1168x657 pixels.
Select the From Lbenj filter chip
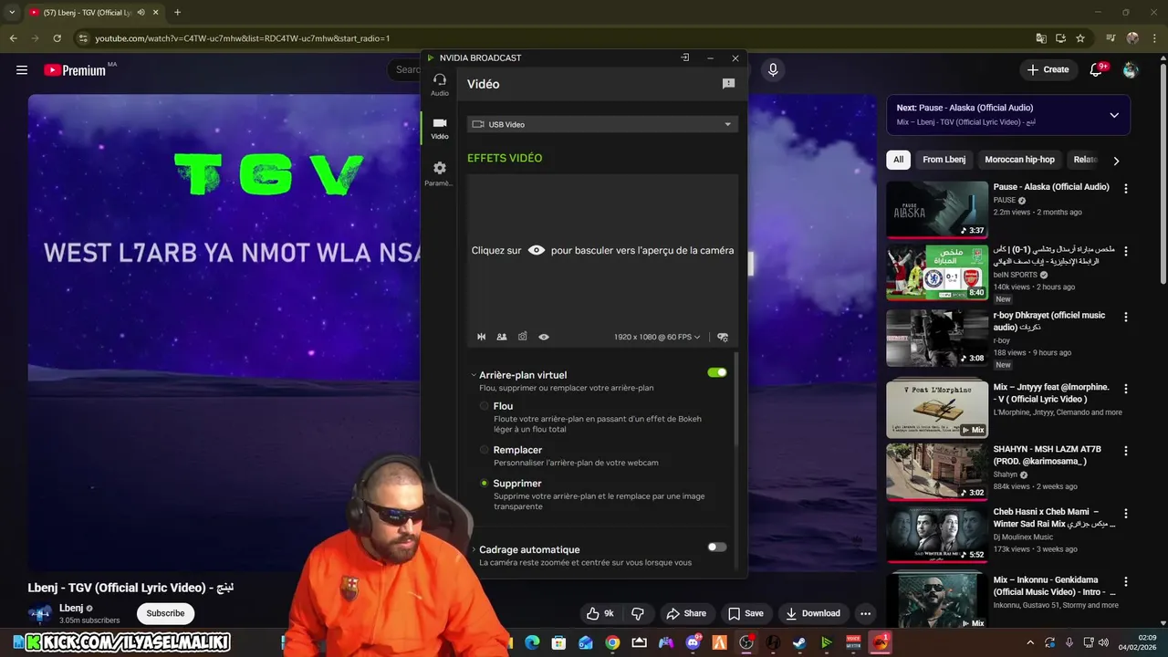(x=944, y=160)
